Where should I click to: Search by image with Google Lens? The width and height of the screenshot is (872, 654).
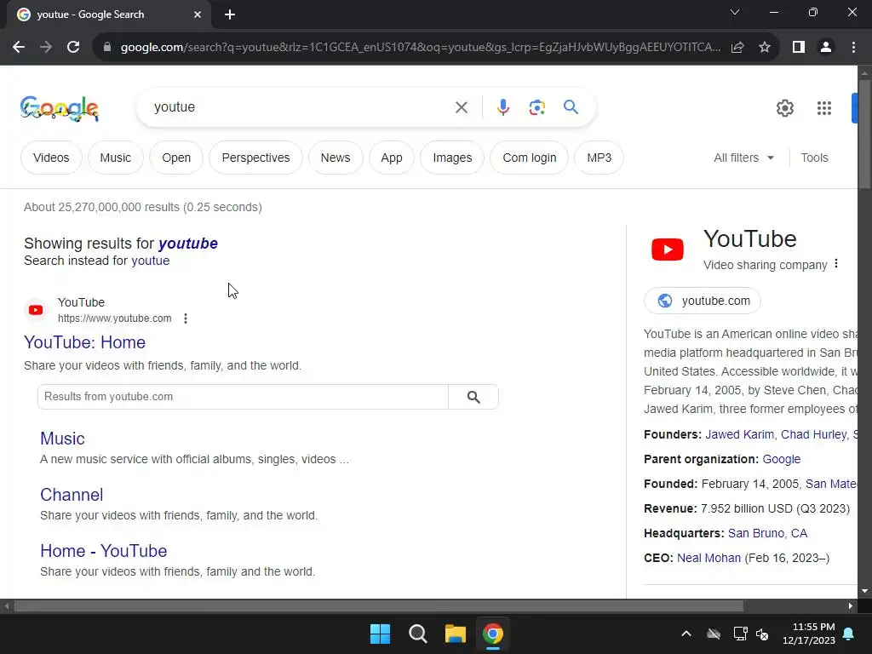[536, 107]
